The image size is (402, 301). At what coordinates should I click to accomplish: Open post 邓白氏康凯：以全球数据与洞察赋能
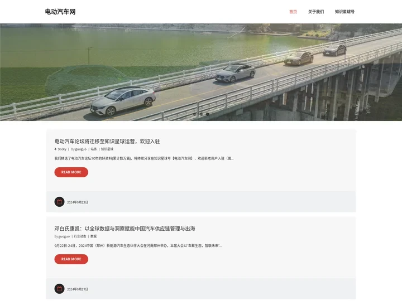(125, 229)
